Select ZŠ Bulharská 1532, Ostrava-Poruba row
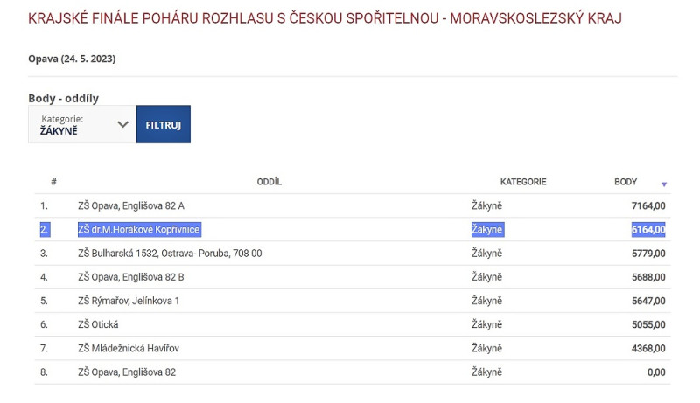This screenshot has width=700, height=403. [170, 254]
